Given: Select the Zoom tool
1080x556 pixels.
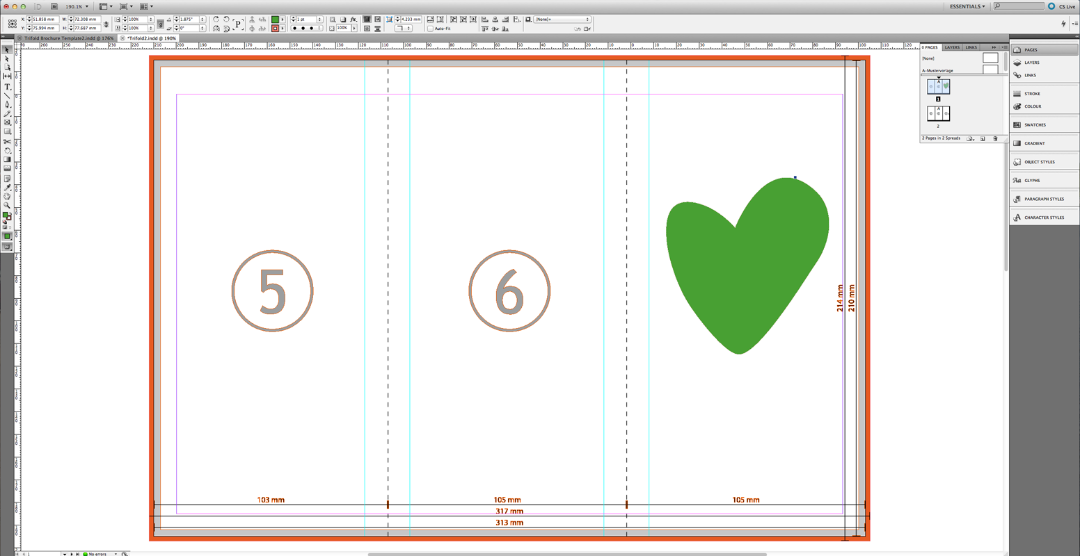Looking at the screenshot, I should tap(8, 206).
